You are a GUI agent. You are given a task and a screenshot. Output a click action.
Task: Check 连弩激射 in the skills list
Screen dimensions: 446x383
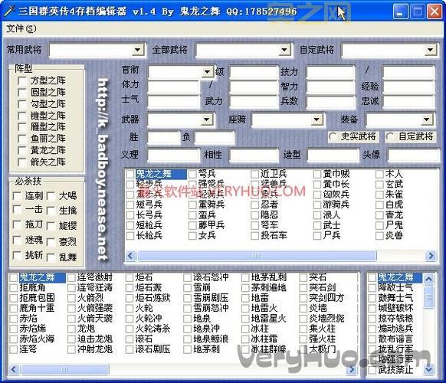[x=72, y=277]
